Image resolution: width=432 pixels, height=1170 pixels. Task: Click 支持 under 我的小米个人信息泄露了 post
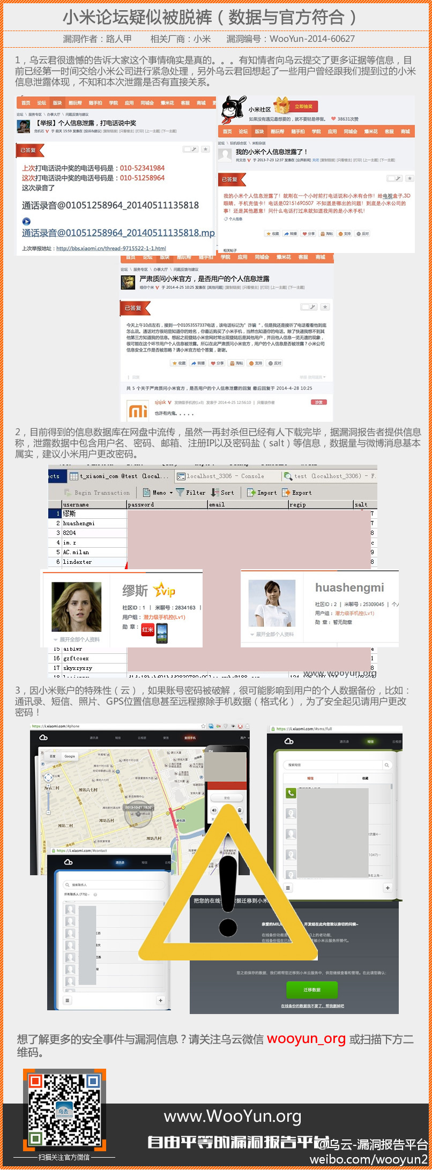(x=344, y=234)
